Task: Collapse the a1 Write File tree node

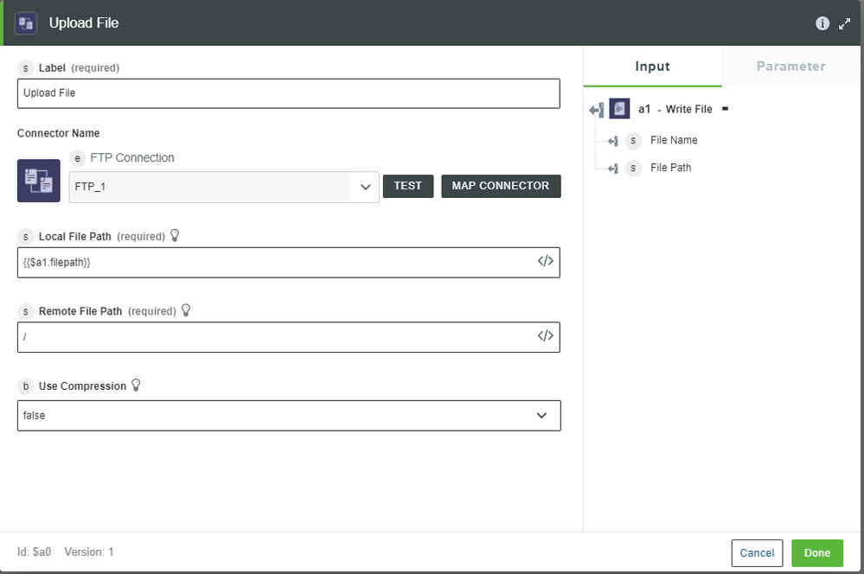Action: coord(725,109)
